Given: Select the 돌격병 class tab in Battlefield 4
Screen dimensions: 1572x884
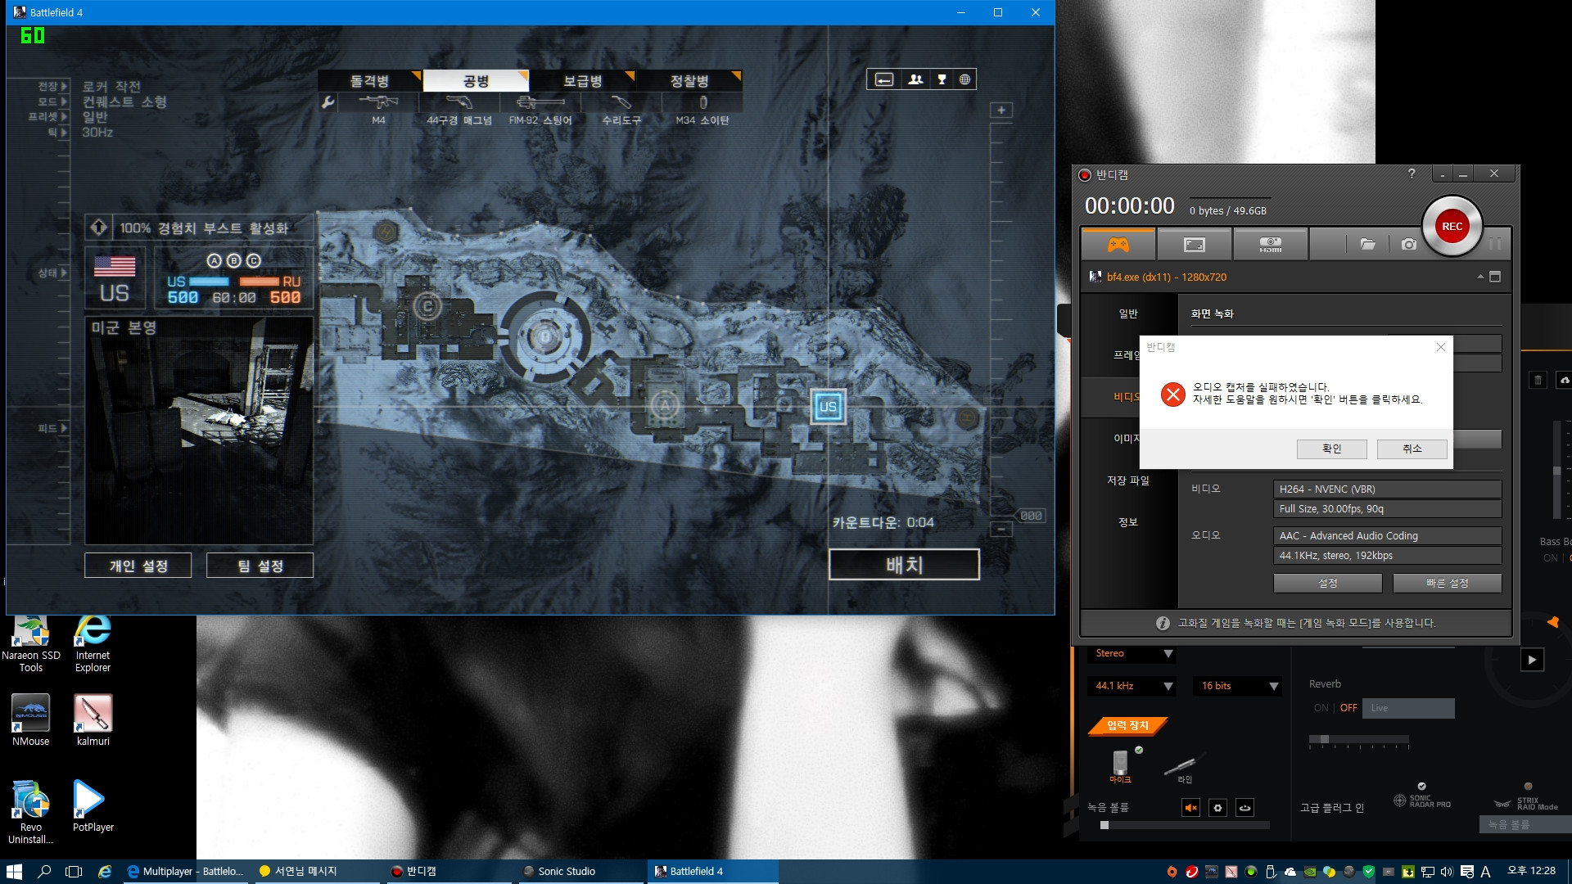Looking at the screenshot, I should [369, 80].
